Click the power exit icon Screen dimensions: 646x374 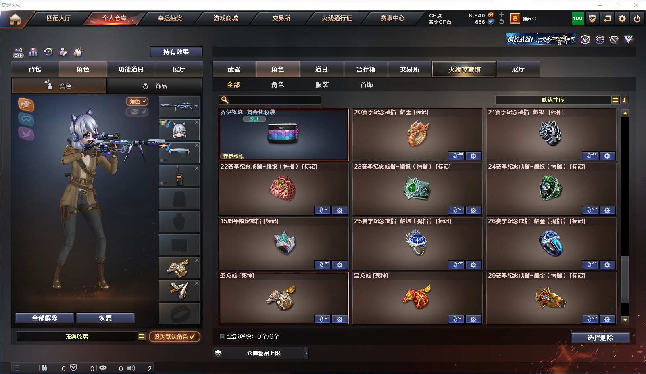[x=637, y=19]
